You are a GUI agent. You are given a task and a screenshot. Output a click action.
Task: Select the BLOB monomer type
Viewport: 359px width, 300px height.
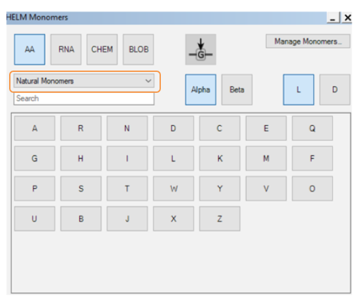tap(138, 50)
